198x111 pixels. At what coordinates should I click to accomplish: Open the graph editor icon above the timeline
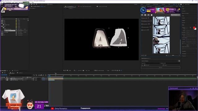point(45,75)
